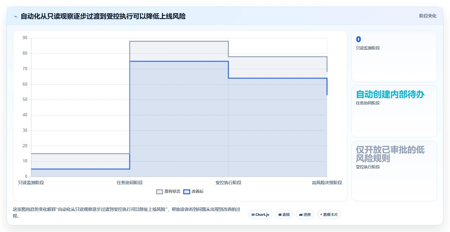Image resolution: width=450 pixels, height=232 pixels.
Task: Click the 任务协同阶段 x-axis label
Action: click(x=130, y=183)
